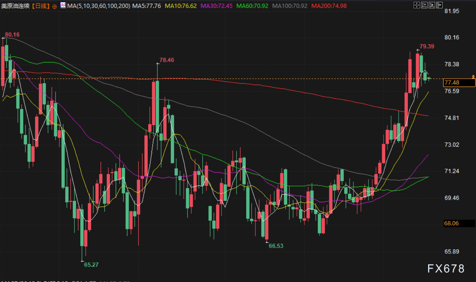Click the jump-to-chart-start icon

point(425,5)
